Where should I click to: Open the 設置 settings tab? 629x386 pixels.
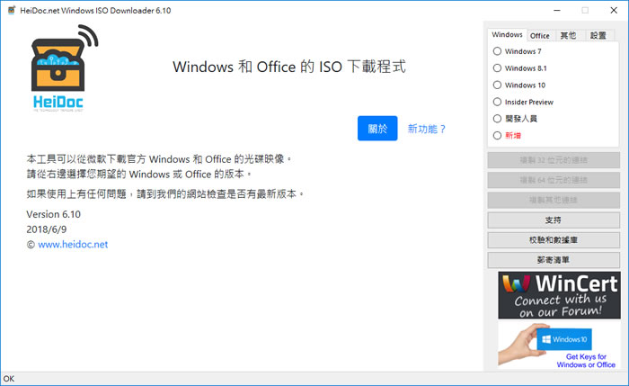pyautogui.click(x=598, y=36)
